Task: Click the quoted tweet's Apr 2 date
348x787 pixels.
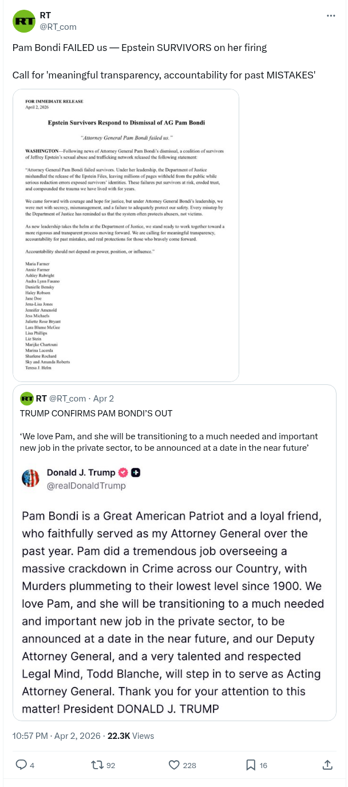Action: (x=103, y=398)
